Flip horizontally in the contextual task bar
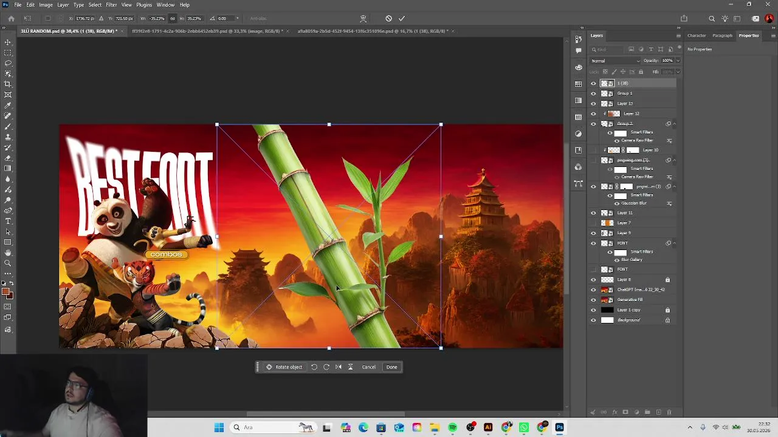Viewport: 778px width, 437px height. coord(339,367)
